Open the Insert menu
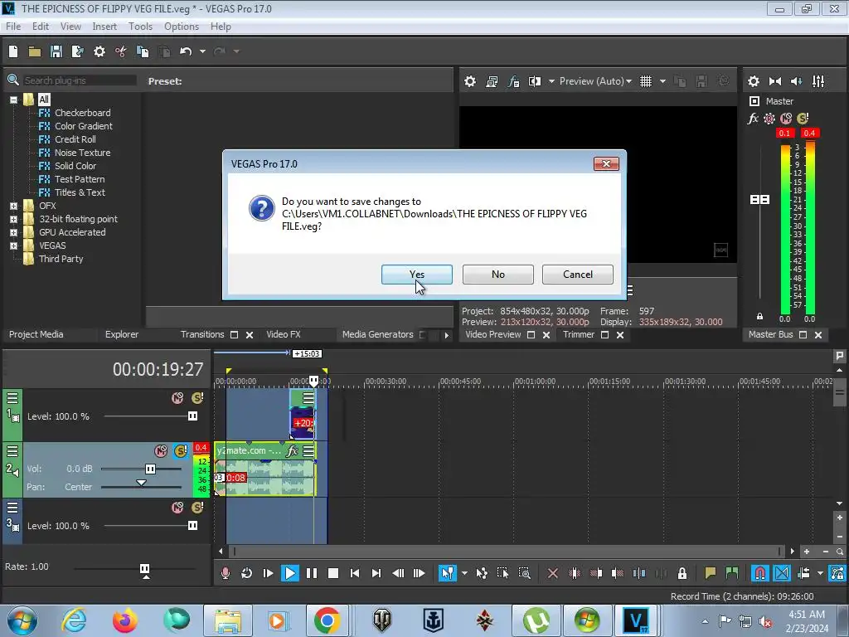The image size is (849, 637). tap(104, 27)
